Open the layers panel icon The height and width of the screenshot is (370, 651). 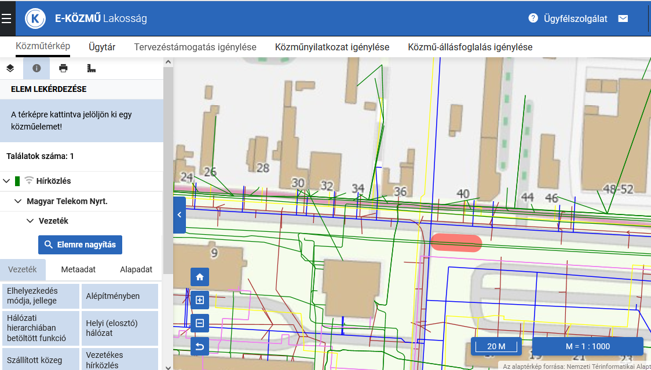click(x=10, y=68)
